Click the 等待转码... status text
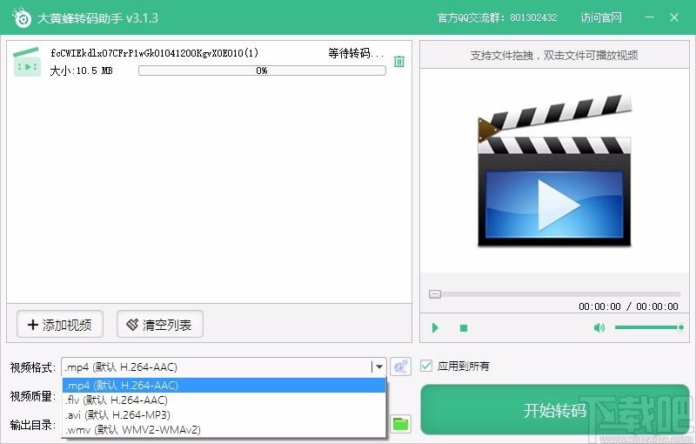 [356, 53]
